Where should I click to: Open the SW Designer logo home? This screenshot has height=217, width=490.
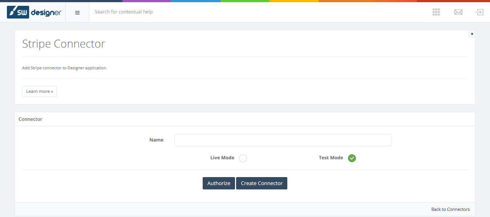[34, 12]
